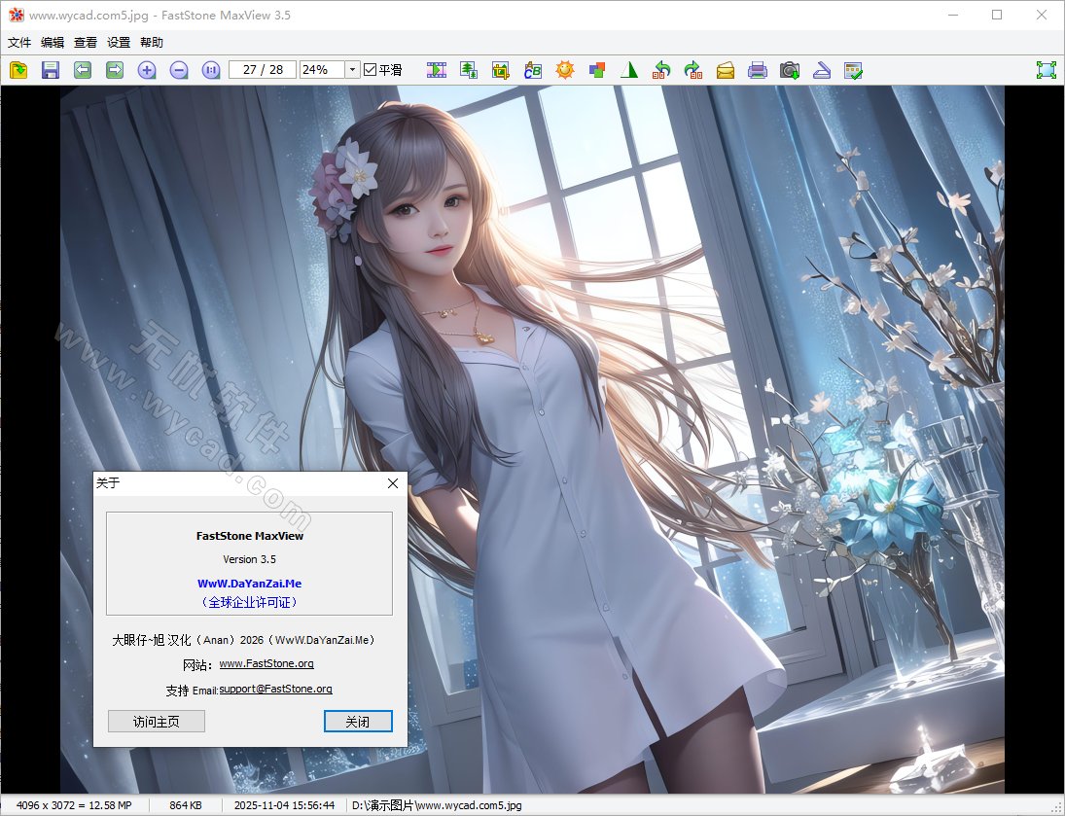Start a slideshow from the toolbar
1065x816 pixels.
[437, 69]
